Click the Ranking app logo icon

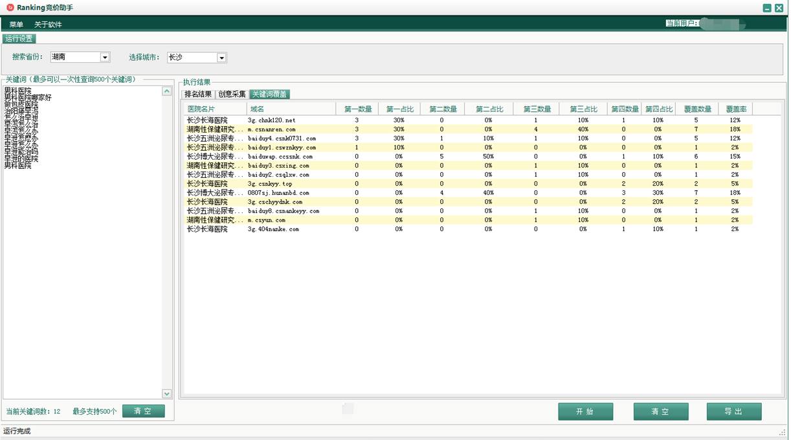[x=10, y=8]
